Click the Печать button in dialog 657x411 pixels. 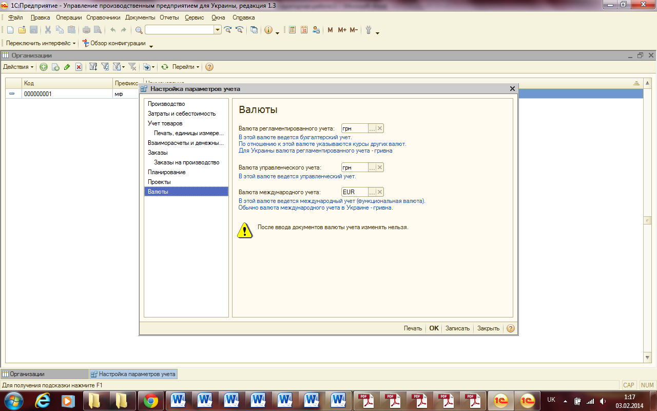(413, 328)
